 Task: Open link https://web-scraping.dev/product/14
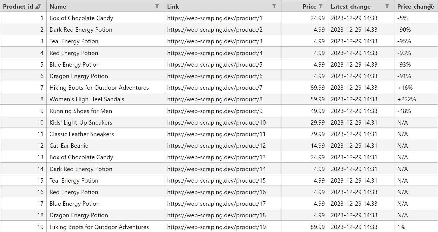click(216, 169)
